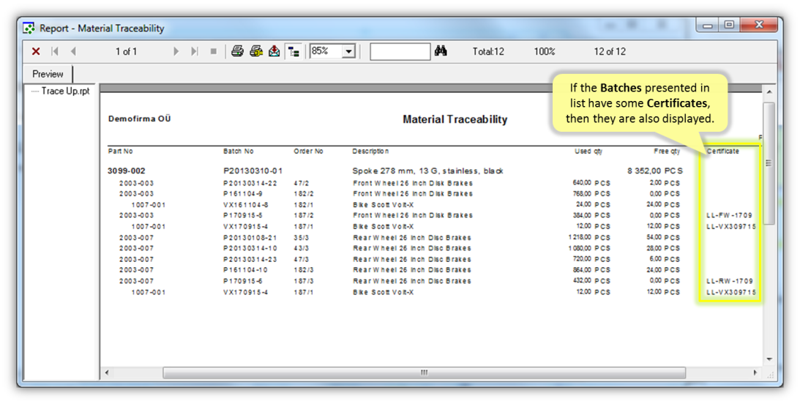Viewport: 800px width, 404px height.
Task: Click the binoculars search icon
Action: tap(441, 51)
